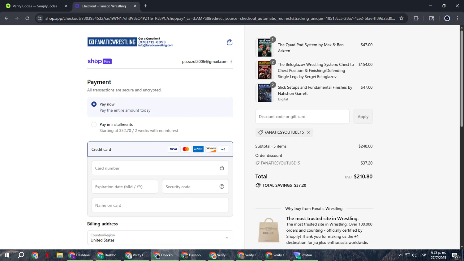This screenshot has height=261, width=464.
Task: Click the Security code field
Action: tap(195, 187)
